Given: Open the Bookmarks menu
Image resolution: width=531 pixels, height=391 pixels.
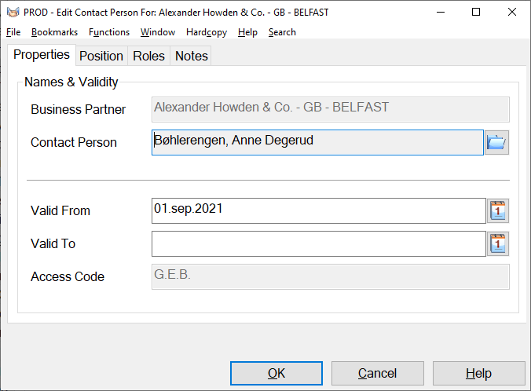Looking at the screenshot, I should pos(54,32).
